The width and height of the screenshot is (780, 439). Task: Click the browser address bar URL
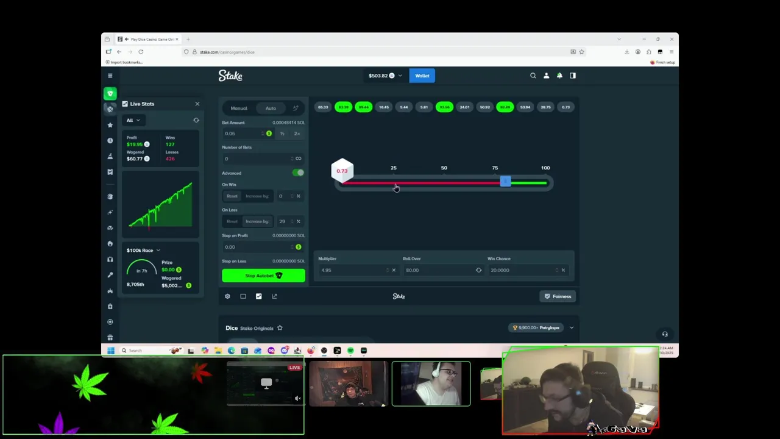[227, 52]
